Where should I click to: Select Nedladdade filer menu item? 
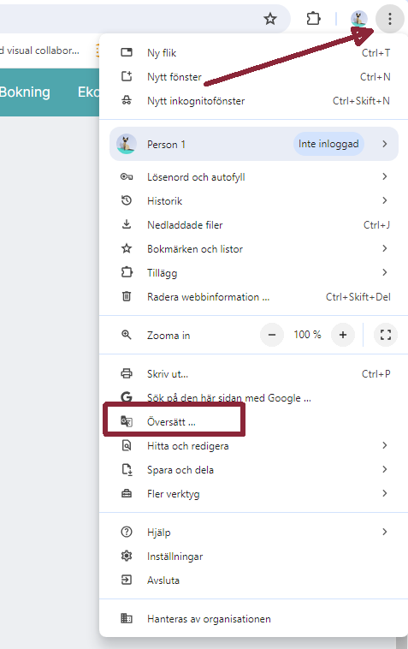254,224
